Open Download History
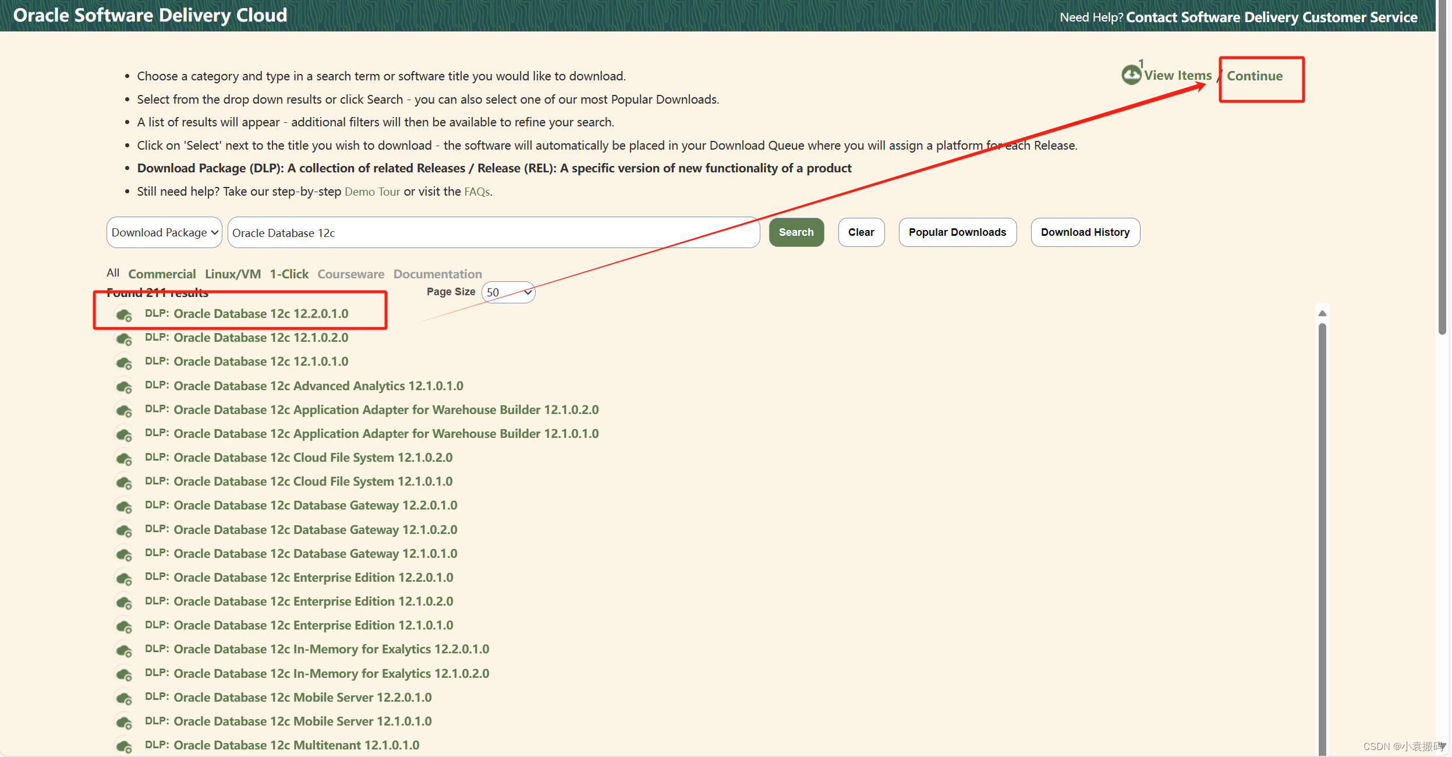The image size is (1452, 757). point(1085,232)
